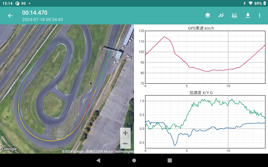Tap the GPS車速 km/h speed graph title
This screenshot has height=167, width=268.
[201, 28]
